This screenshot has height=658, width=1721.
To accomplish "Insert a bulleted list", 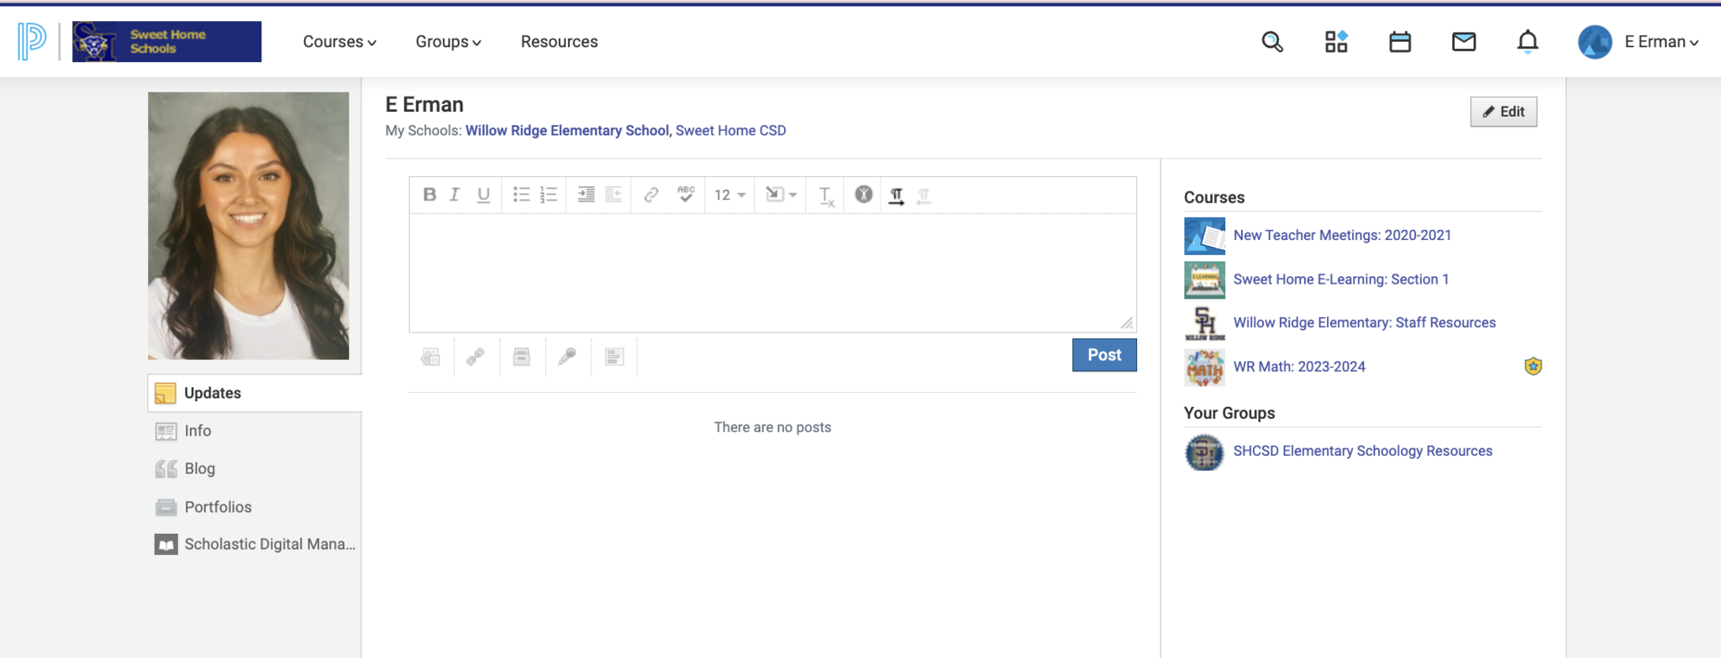I will pyautogui.click(x=521, y=195).
